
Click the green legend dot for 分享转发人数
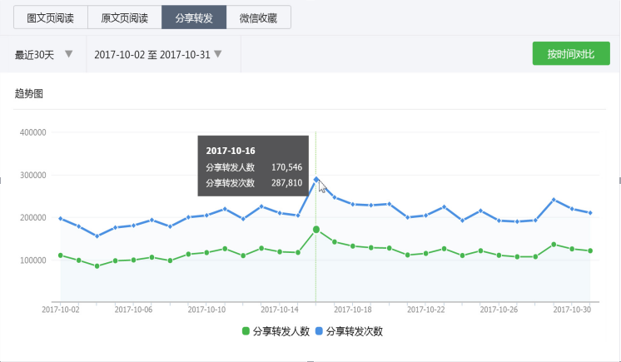tap(246, 331)
